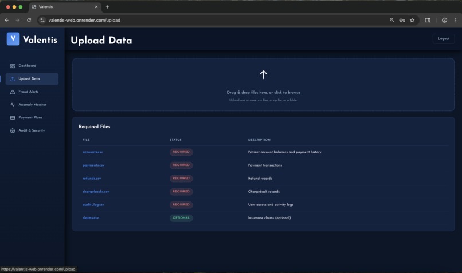
Task: Click the Fraud Alerts warning triangle icon
Action: [13, 92]
